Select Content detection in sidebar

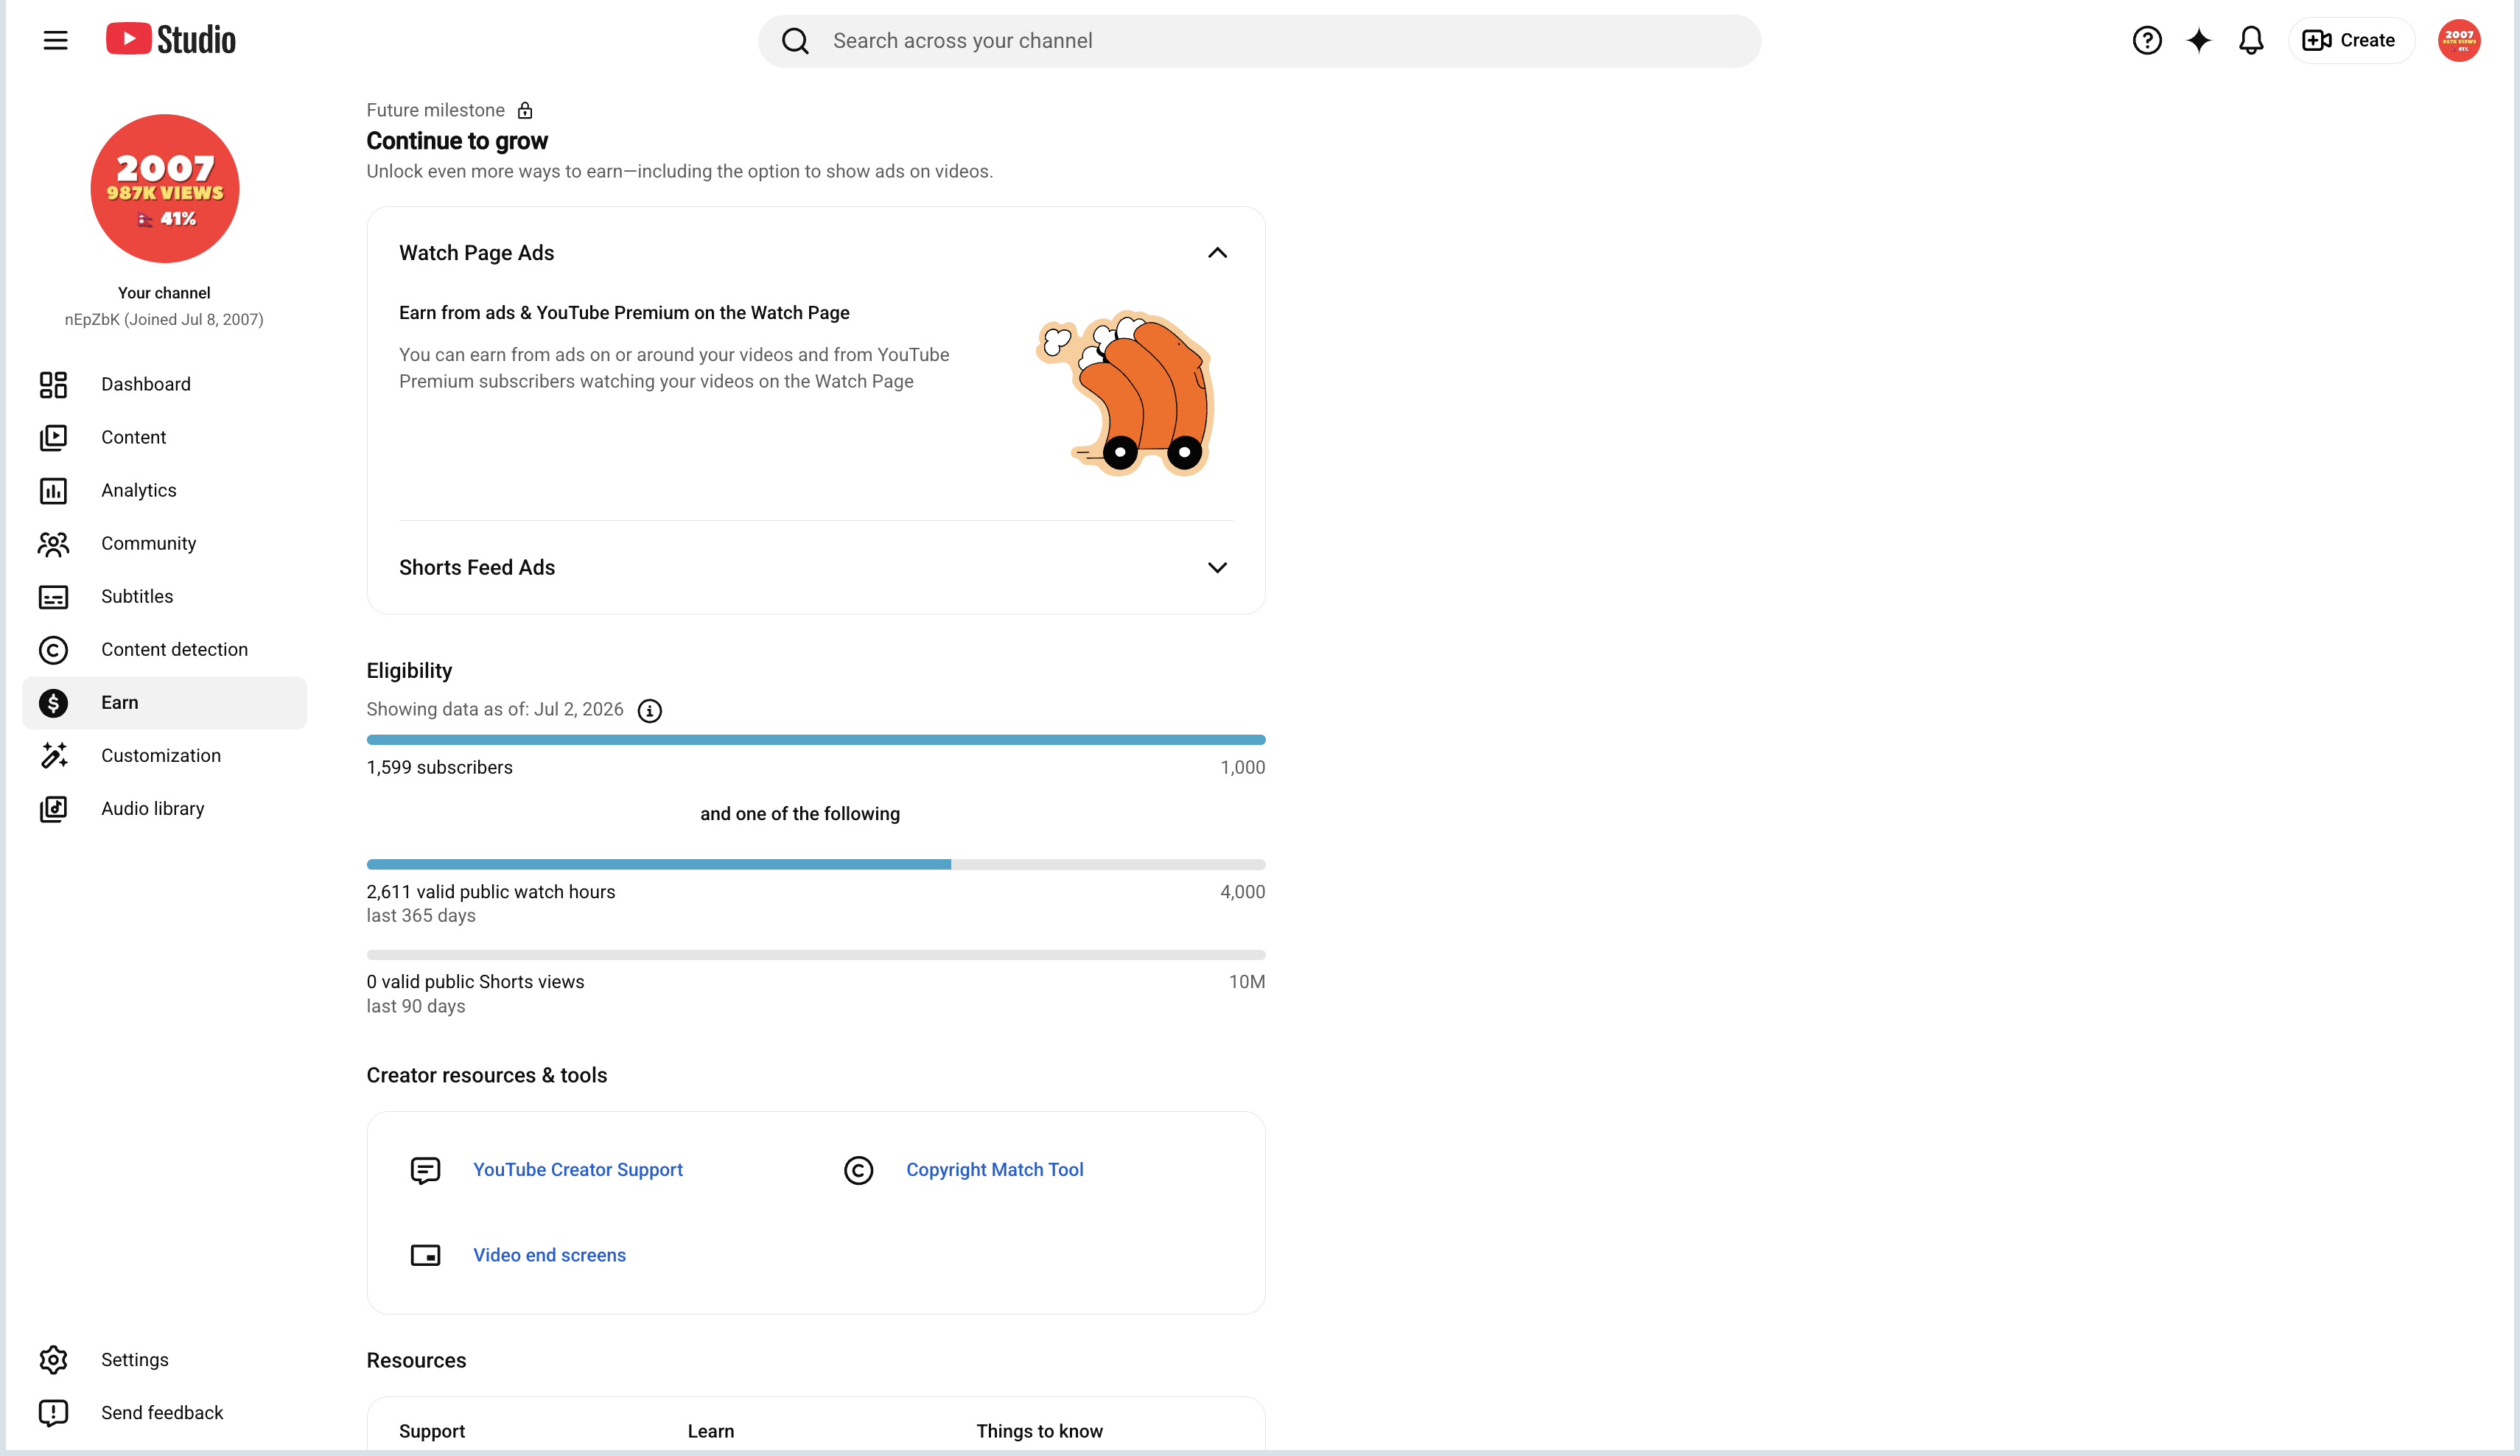coord(164,649)
